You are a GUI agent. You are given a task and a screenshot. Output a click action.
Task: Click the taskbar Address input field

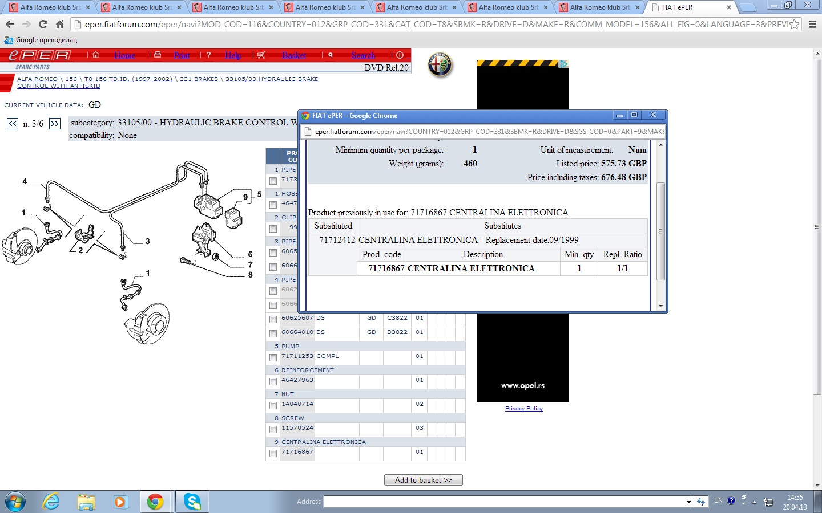pyautogui.click(x=505, y=502)
